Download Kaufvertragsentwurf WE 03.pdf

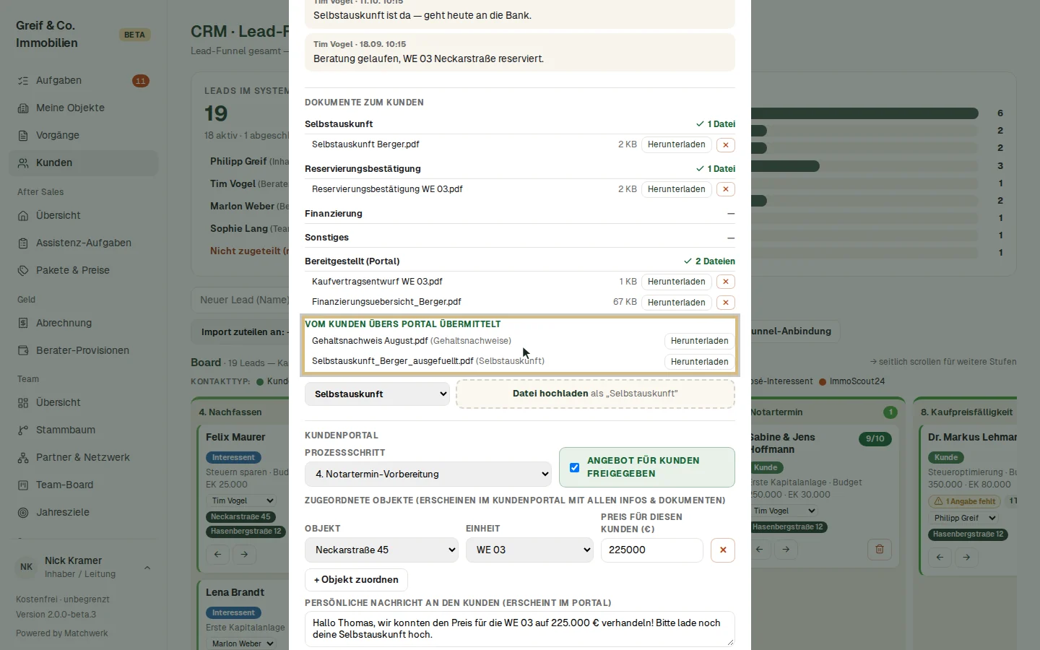click(676, 282)
